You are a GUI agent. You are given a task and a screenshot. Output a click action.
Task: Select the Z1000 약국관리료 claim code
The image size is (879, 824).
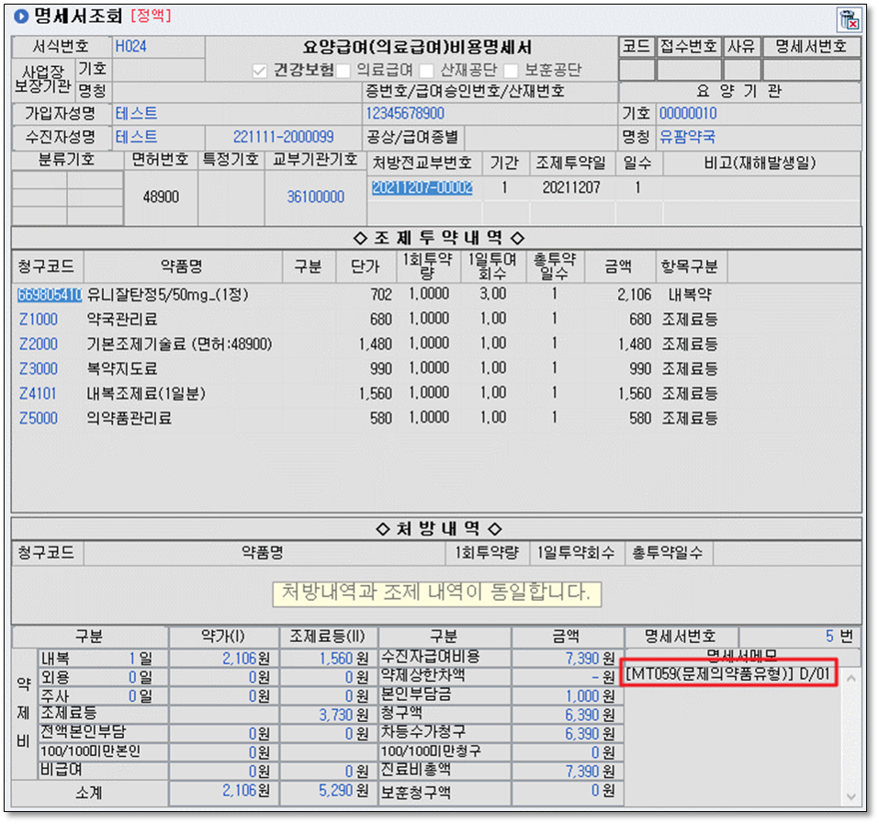(39, 320)
